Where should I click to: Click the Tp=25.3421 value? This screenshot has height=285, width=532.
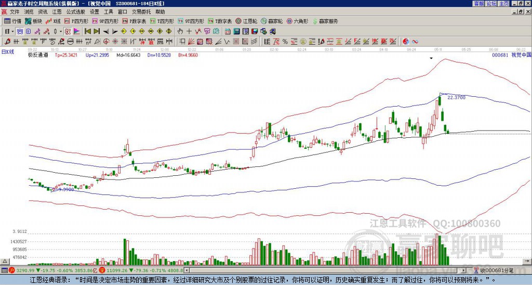pos(66,55)
